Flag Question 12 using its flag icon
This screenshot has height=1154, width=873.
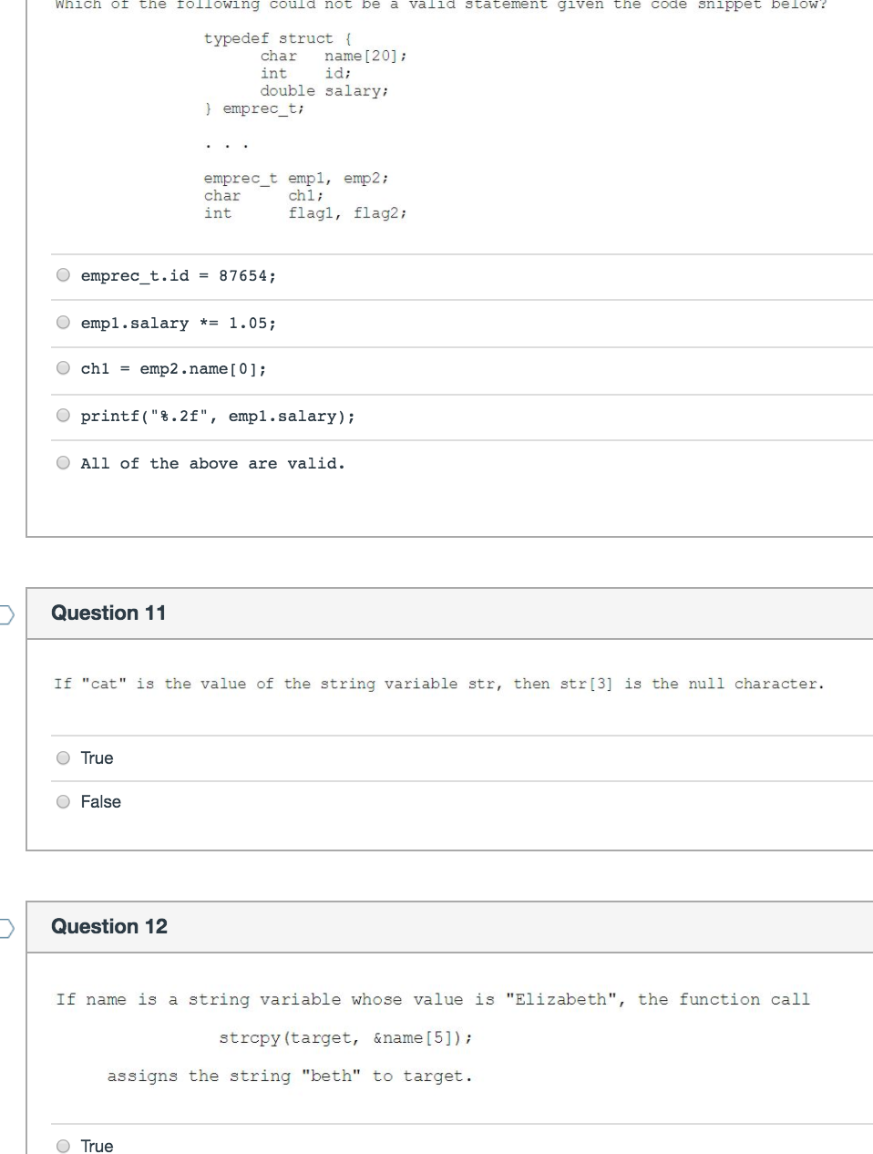click(x=6, y=929)
